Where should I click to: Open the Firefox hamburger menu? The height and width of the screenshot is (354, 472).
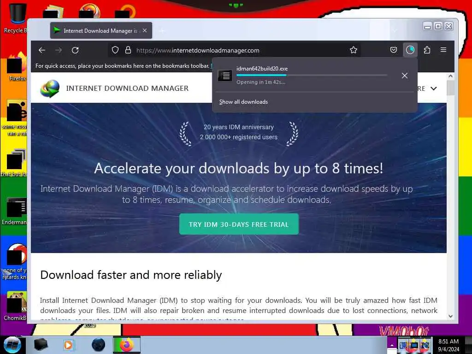coord(443,50)
